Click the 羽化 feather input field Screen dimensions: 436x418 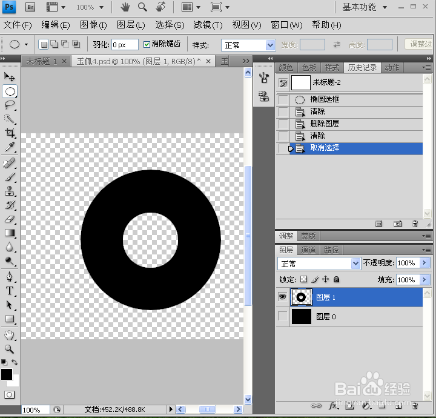[x=125, y=44]
